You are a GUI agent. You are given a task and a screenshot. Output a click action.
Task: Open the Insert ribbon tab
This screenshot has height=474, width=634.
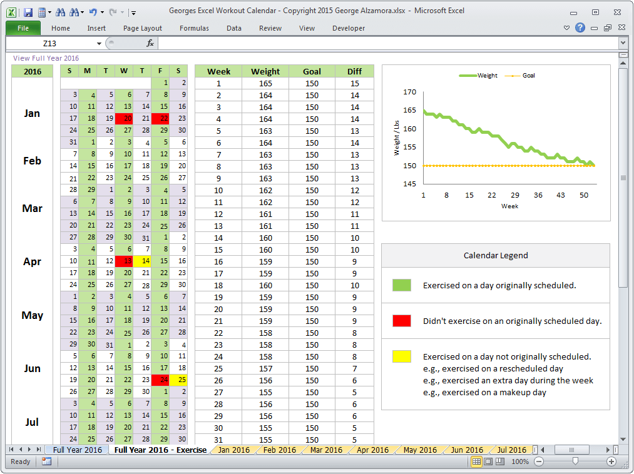pyautogui.click(x=96, y=28)
